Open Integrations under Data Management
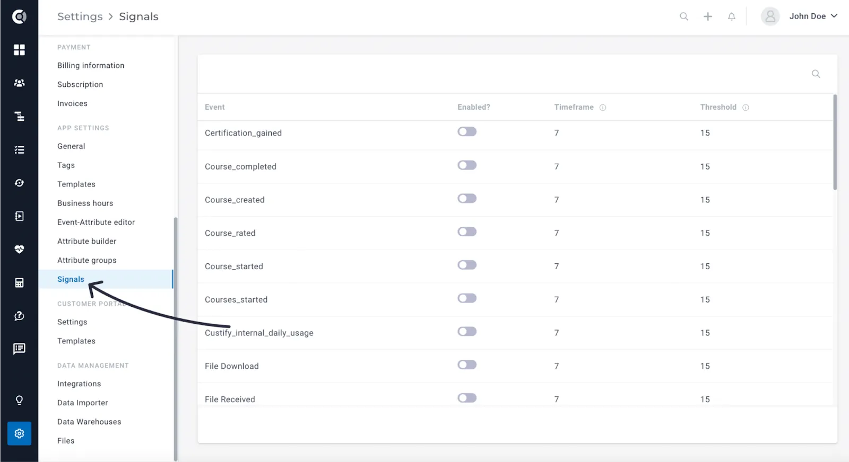This screenshot has height=462, width=849. click(x=79, y=384)
